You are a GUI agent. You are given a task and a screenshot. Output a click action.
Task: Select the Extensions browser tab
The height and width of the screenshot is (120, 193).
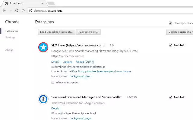pos(24,3)
